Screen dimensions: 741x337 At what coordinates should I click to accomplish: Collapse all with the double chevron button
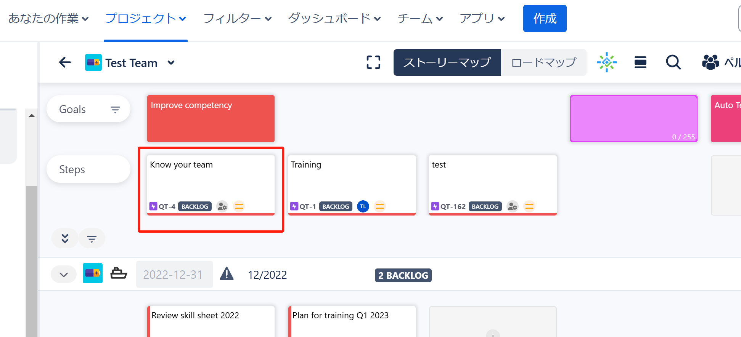click(65, 238)
